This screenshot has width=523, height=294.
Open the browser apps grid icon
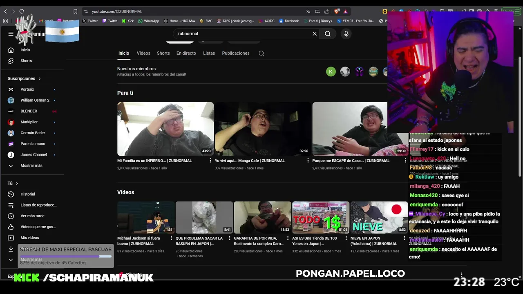[x=5, y=21]
